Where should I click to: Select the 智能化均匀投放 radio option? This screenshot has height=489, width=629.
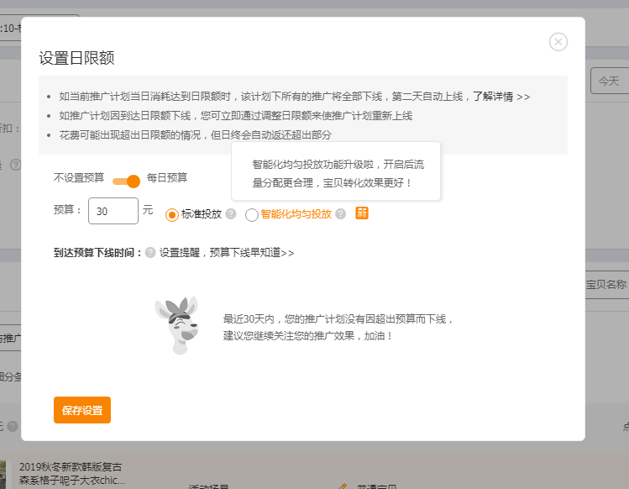click(x=252, y=215)
